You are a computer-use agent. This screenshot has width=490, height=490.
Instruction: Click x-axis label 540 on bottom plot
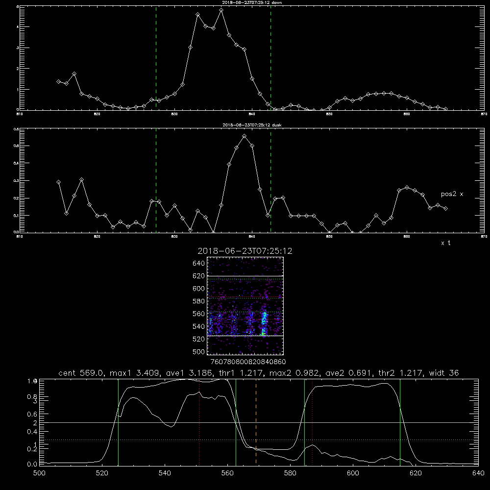pos(165,473)
